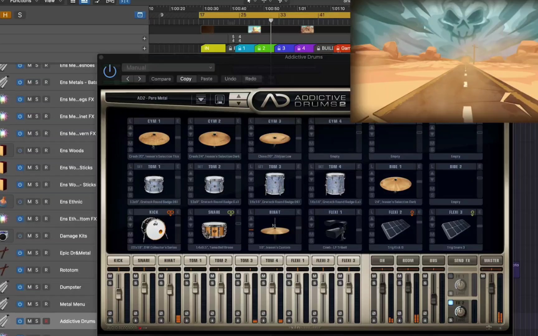Click the Damage Kits track instrument icon
This screenshot has width=538, height=336.
pos(4,236)
